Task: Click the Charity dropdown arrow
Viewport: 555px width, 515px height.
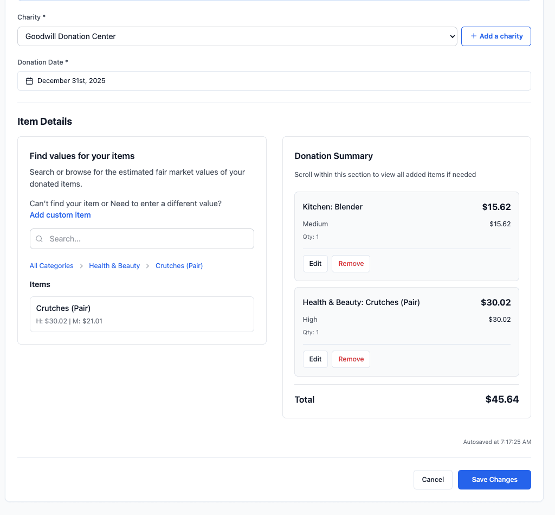Action: [452, 36]
